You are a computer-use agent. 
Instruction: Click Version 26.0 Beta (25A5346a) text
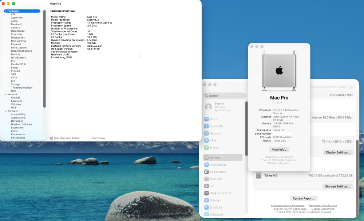tap(332, 117)
